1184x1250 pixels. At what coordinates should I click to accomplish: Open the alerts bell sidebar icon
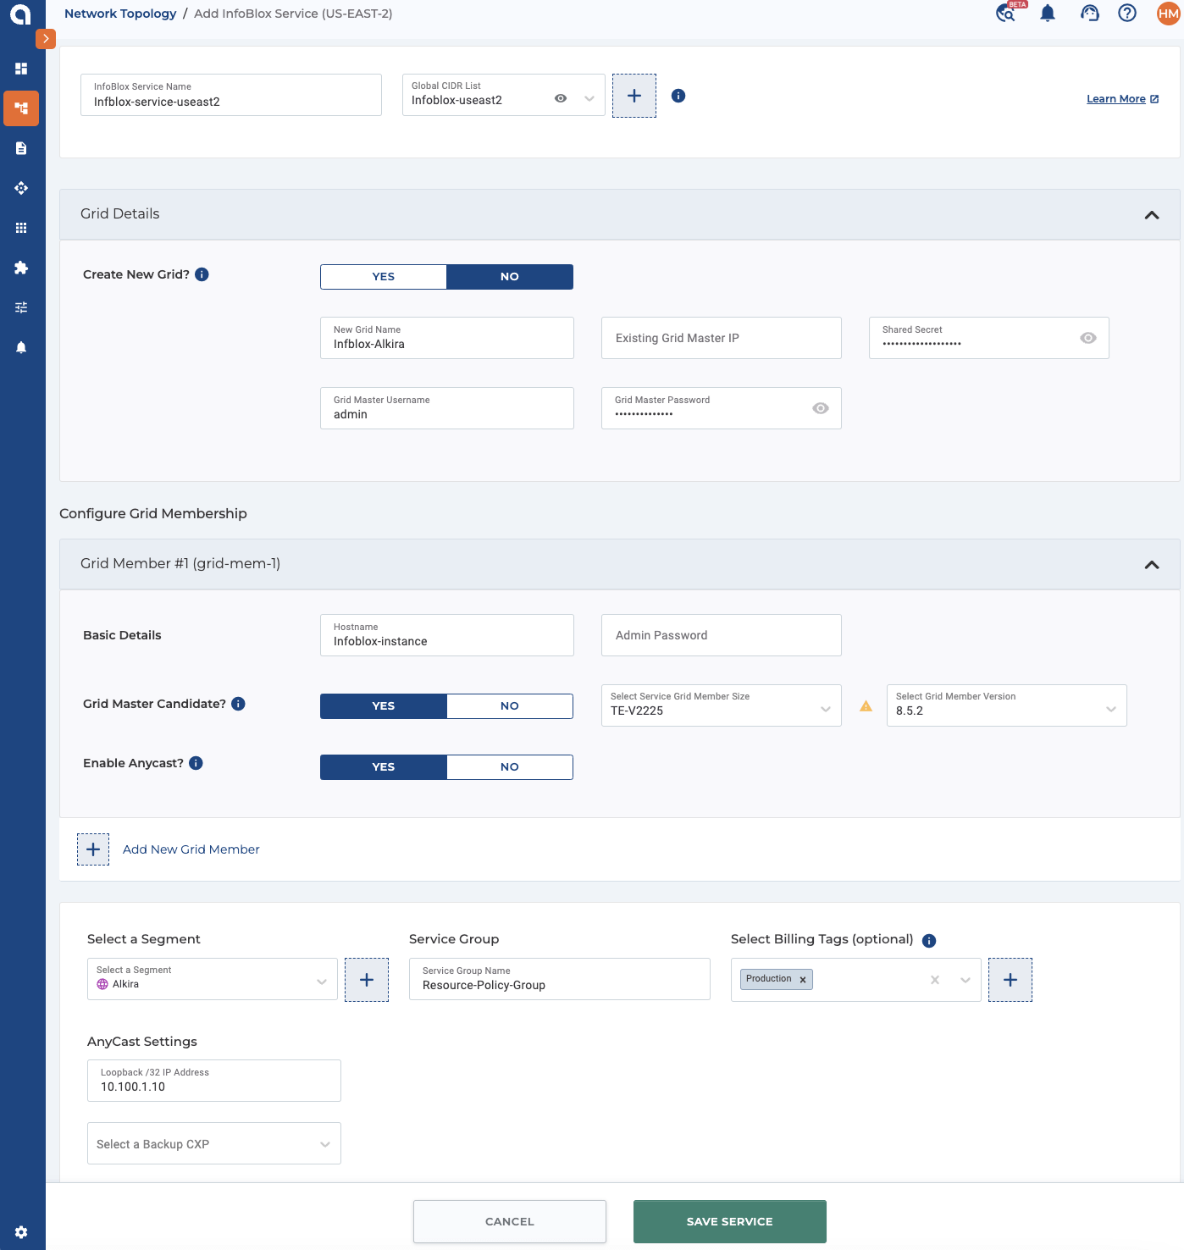(21, 347)
